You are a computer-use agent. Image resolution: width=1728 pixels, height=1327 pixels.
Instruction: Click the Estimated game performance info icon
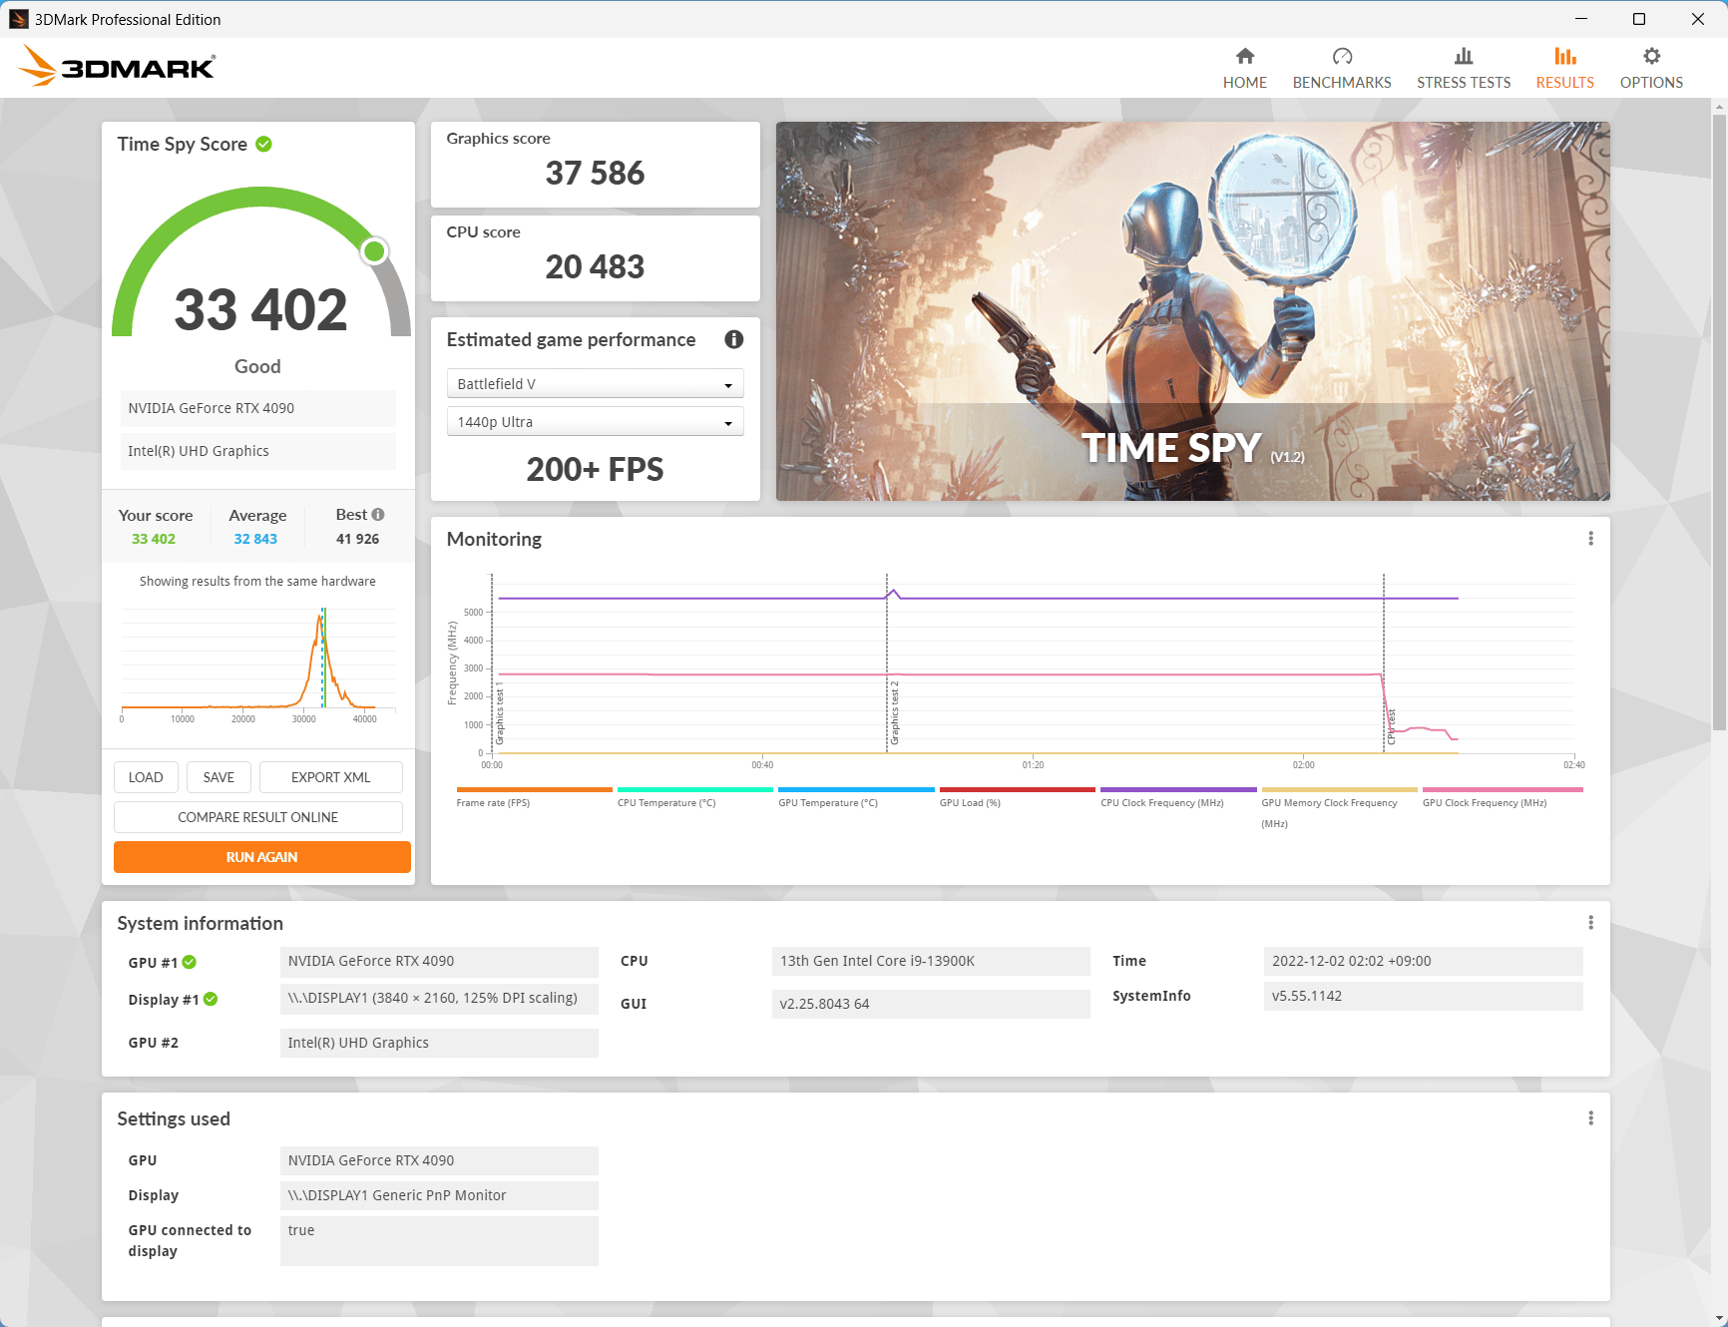[734, 339]
